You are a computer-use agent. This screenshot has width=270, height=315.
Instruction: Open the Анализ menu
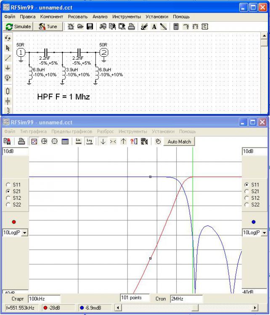point(100,17)
